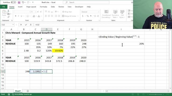Apply Comma Style format
Viewport: 172px width, 96px height.
[x=91, y=16]
